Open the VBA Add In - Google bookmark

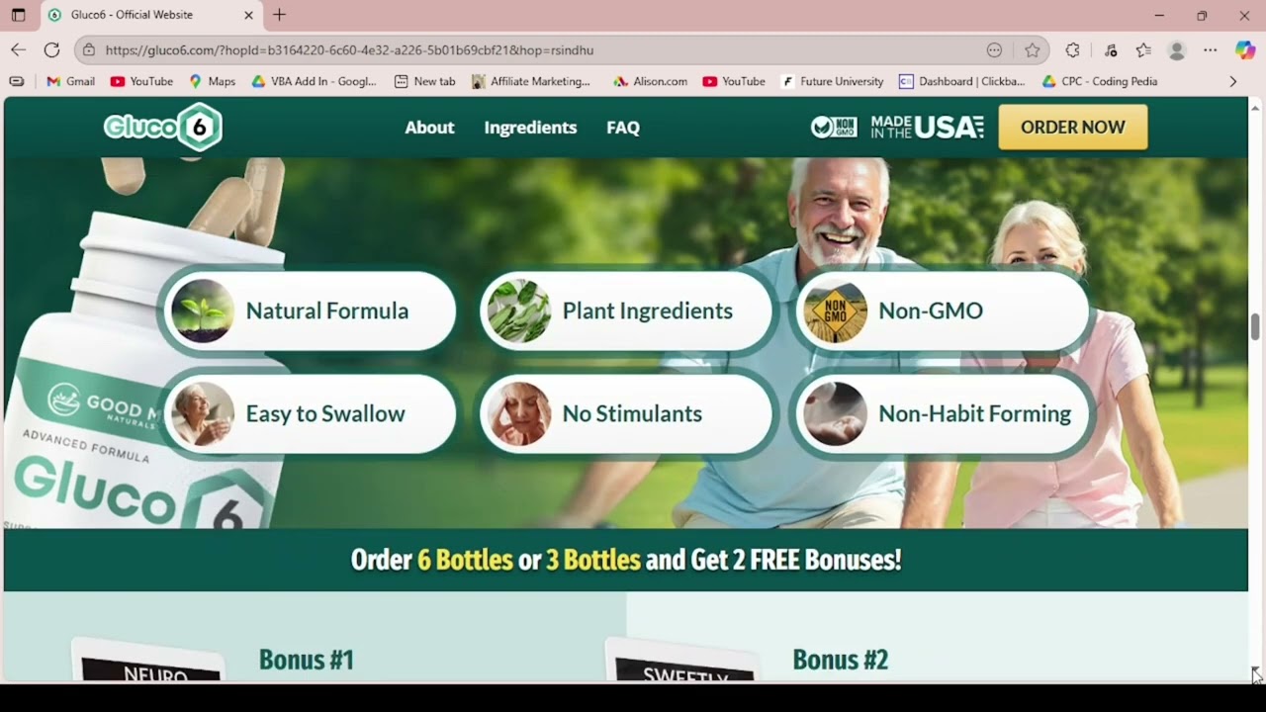(314, 81)
